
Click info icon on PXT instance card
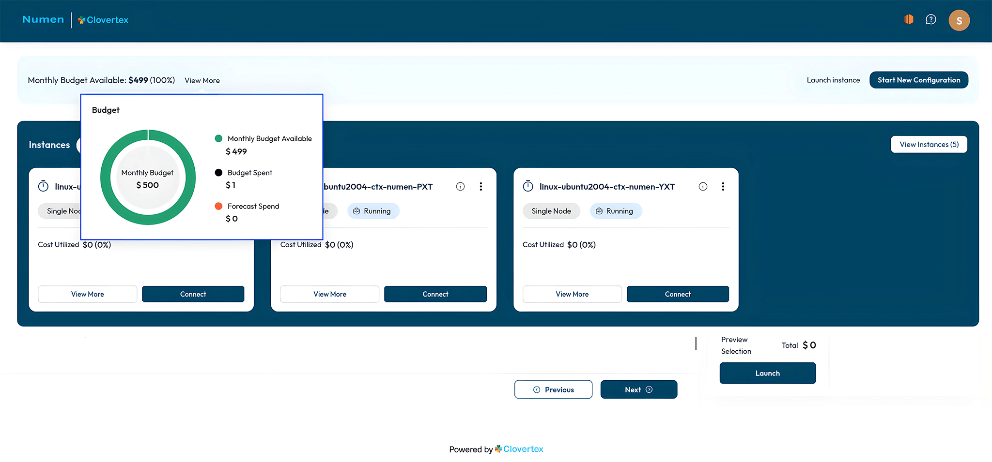click(460, 187)
